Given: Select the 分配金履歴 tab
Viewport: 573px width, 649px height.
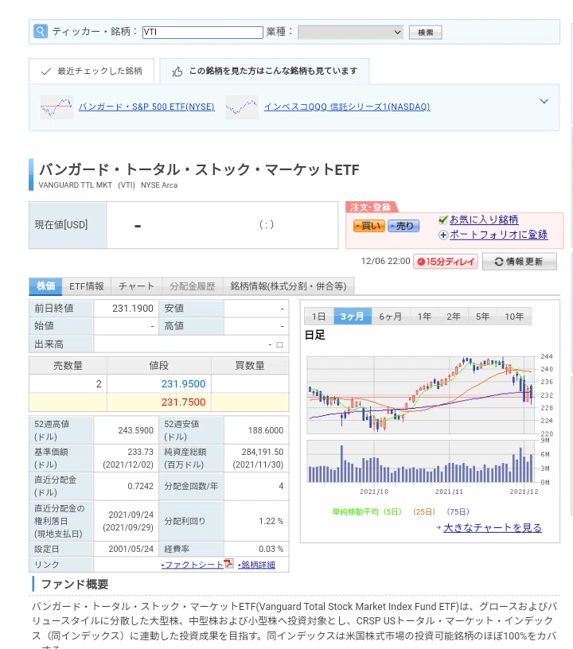Looking at the screenshot, I should click(x=193, y=286).
